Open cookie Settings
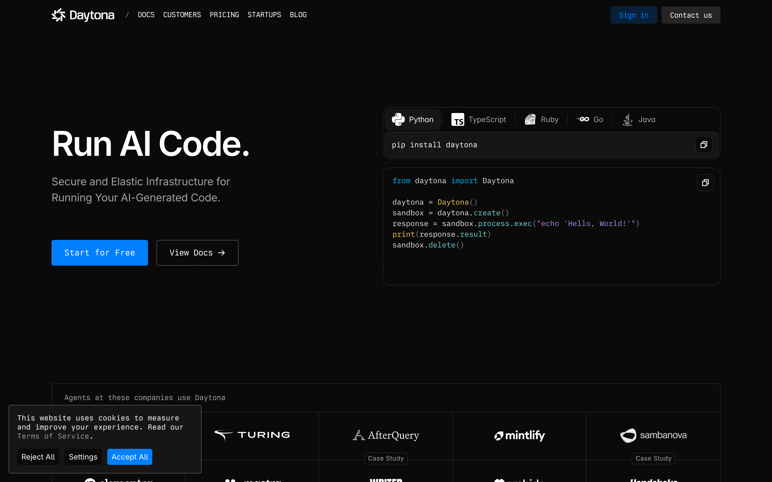The width and height of the screenshot is (772, 482). tap(83, 457)
